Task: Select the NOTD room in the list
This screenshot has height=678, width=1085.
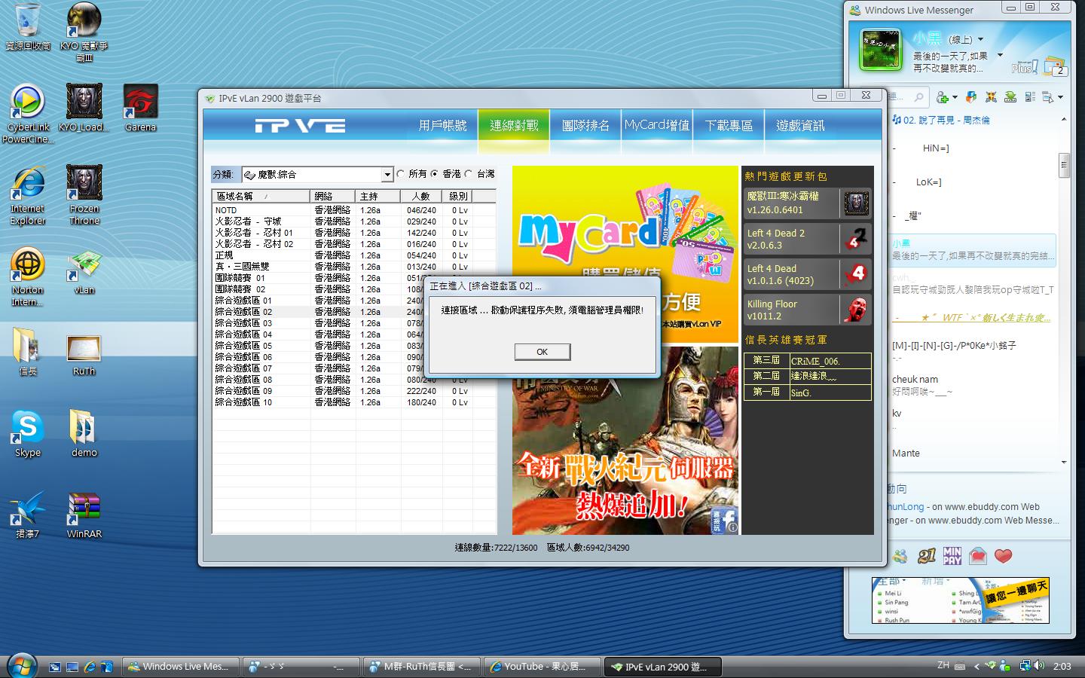Action: click(x=226, y=210)
